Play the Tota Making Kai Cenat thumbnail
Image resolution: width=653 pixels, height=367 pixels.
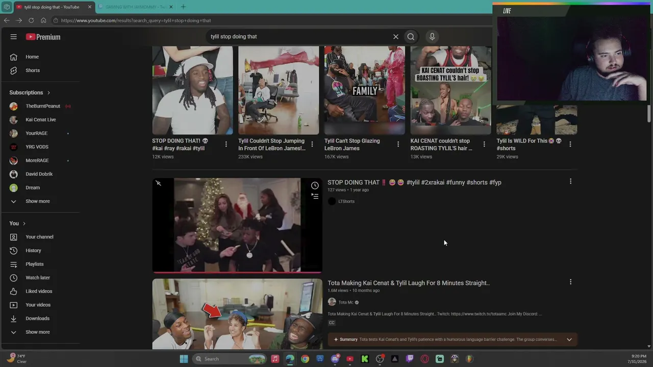pos(237,314)
